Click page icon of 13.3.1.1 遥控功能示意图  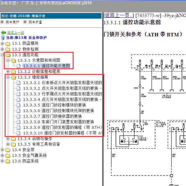coord(19,66)
